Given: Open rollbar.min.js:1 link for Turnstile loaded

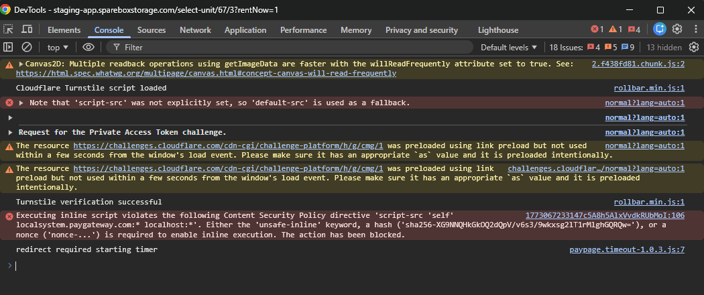Looking at the screenshot, I should coord(649,88).
